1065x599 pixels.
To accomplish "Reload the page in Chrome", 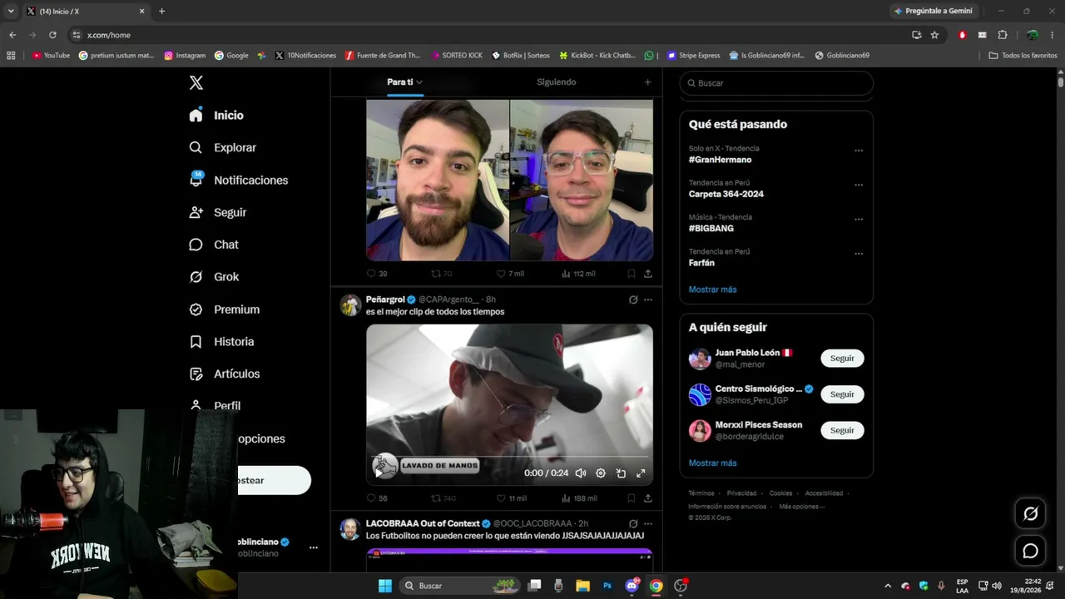I will pos(52,35).
